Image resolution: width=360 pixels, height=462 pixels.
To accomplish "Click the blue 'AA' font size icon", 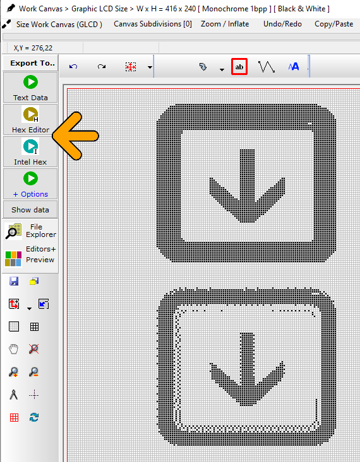I will point(294,67).
